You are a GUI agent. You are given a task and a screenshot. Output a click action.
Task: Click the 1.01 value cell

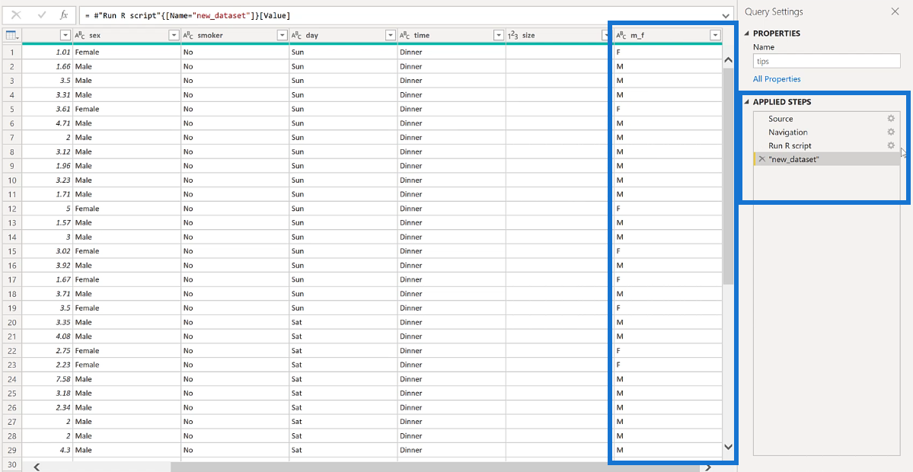pos(48,53)
